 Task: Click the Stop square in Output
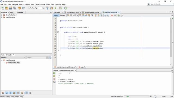(x=54, y=79)
